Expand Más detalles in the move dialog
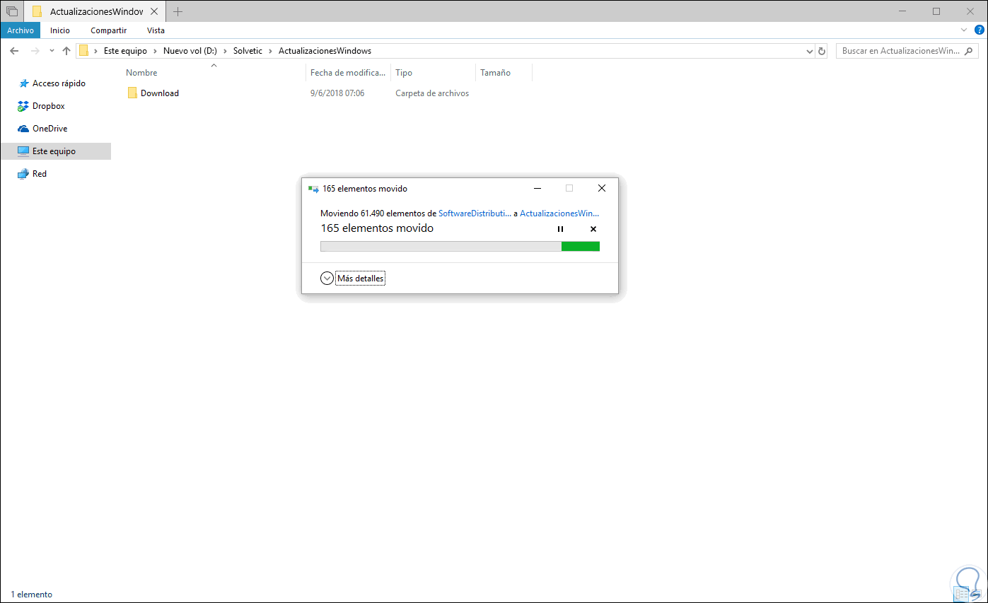 (352, 279)
